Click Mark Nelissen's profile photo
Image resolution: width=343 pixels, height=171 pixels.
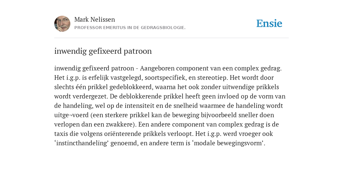62,24
